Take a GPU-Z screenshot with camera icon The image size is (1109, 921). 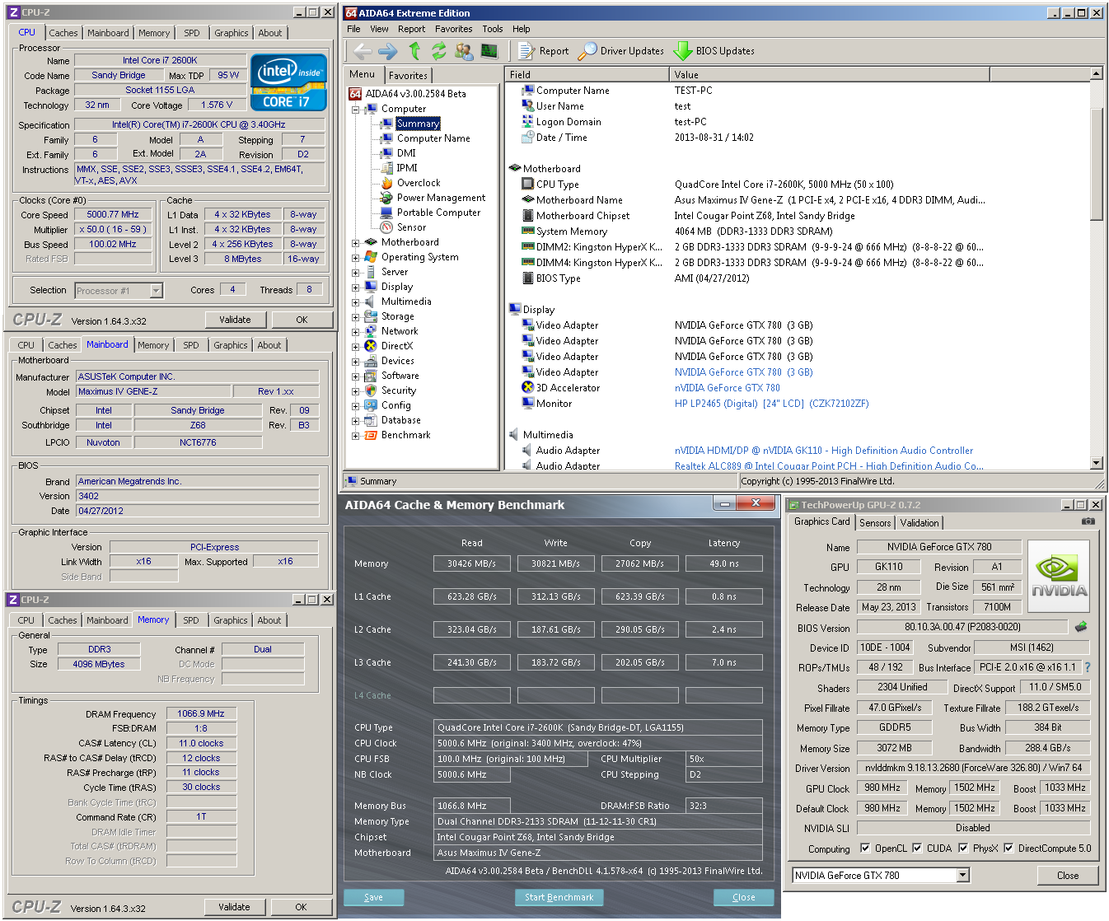coord(1088,521)
